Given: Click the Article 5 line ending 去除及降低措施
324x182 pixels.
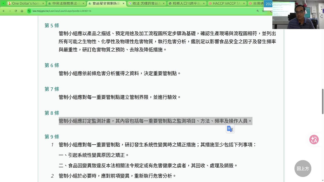Looking at the screenshot, I should (113, 50).
